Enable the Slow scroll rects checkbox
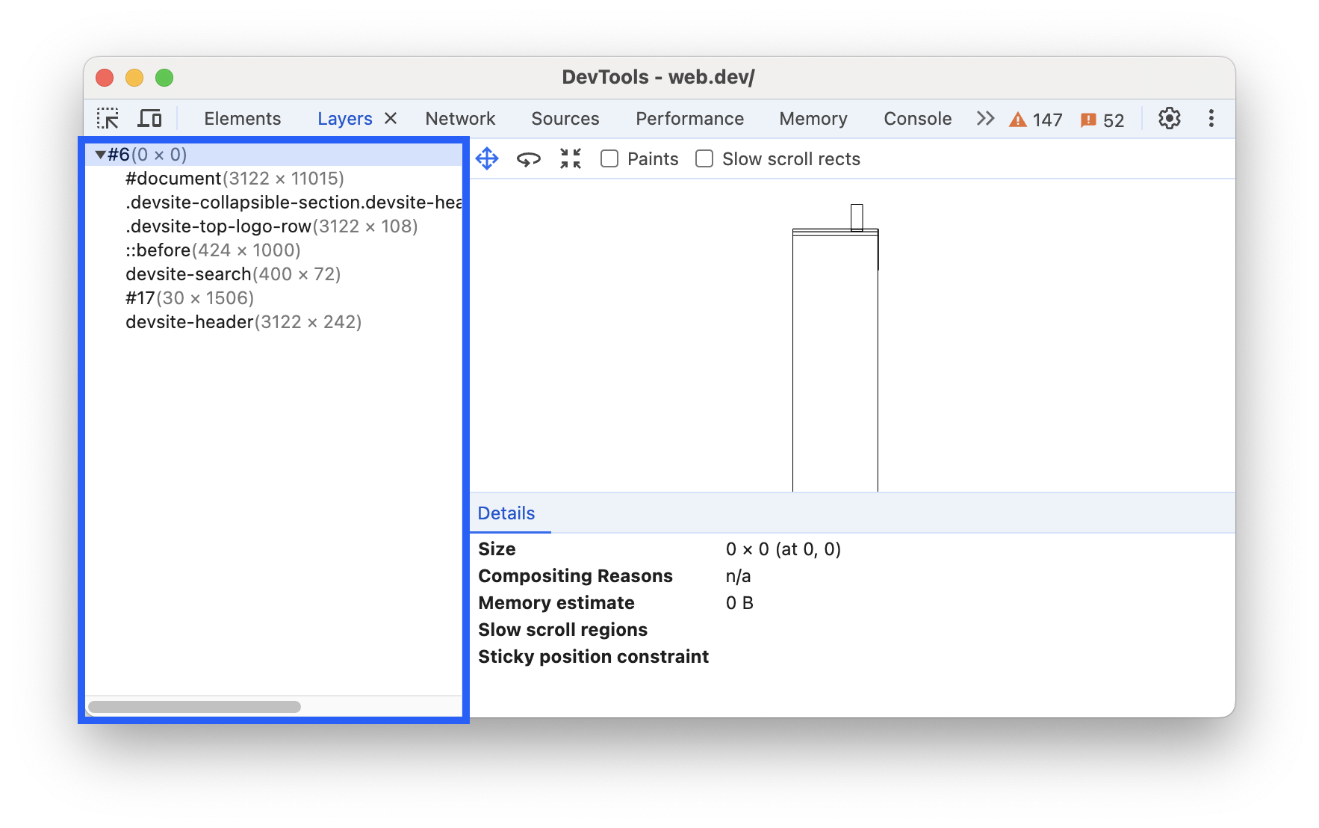1319x828 pixels. click(704, 158)
